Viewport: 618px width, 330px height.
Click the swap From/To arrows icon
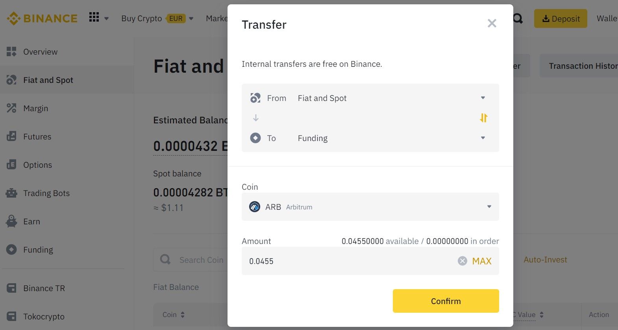[483, 118]
